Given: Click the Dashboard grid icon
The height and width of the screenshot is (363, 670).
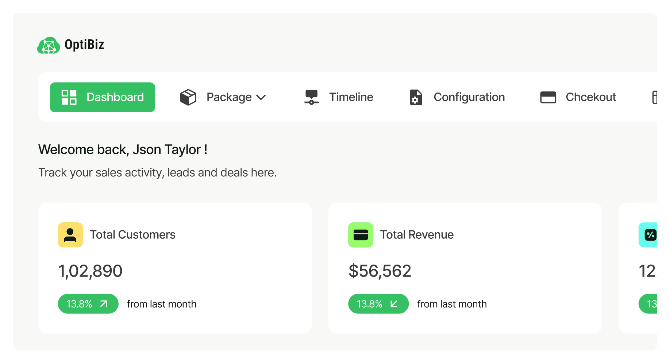Looking at the screenshot, I should (x=69, y=97).
